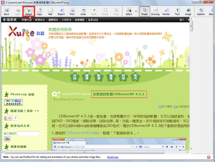The image size is (215, 162).
Task: Click 站長日誌 in the black bar
Action: 93,20
